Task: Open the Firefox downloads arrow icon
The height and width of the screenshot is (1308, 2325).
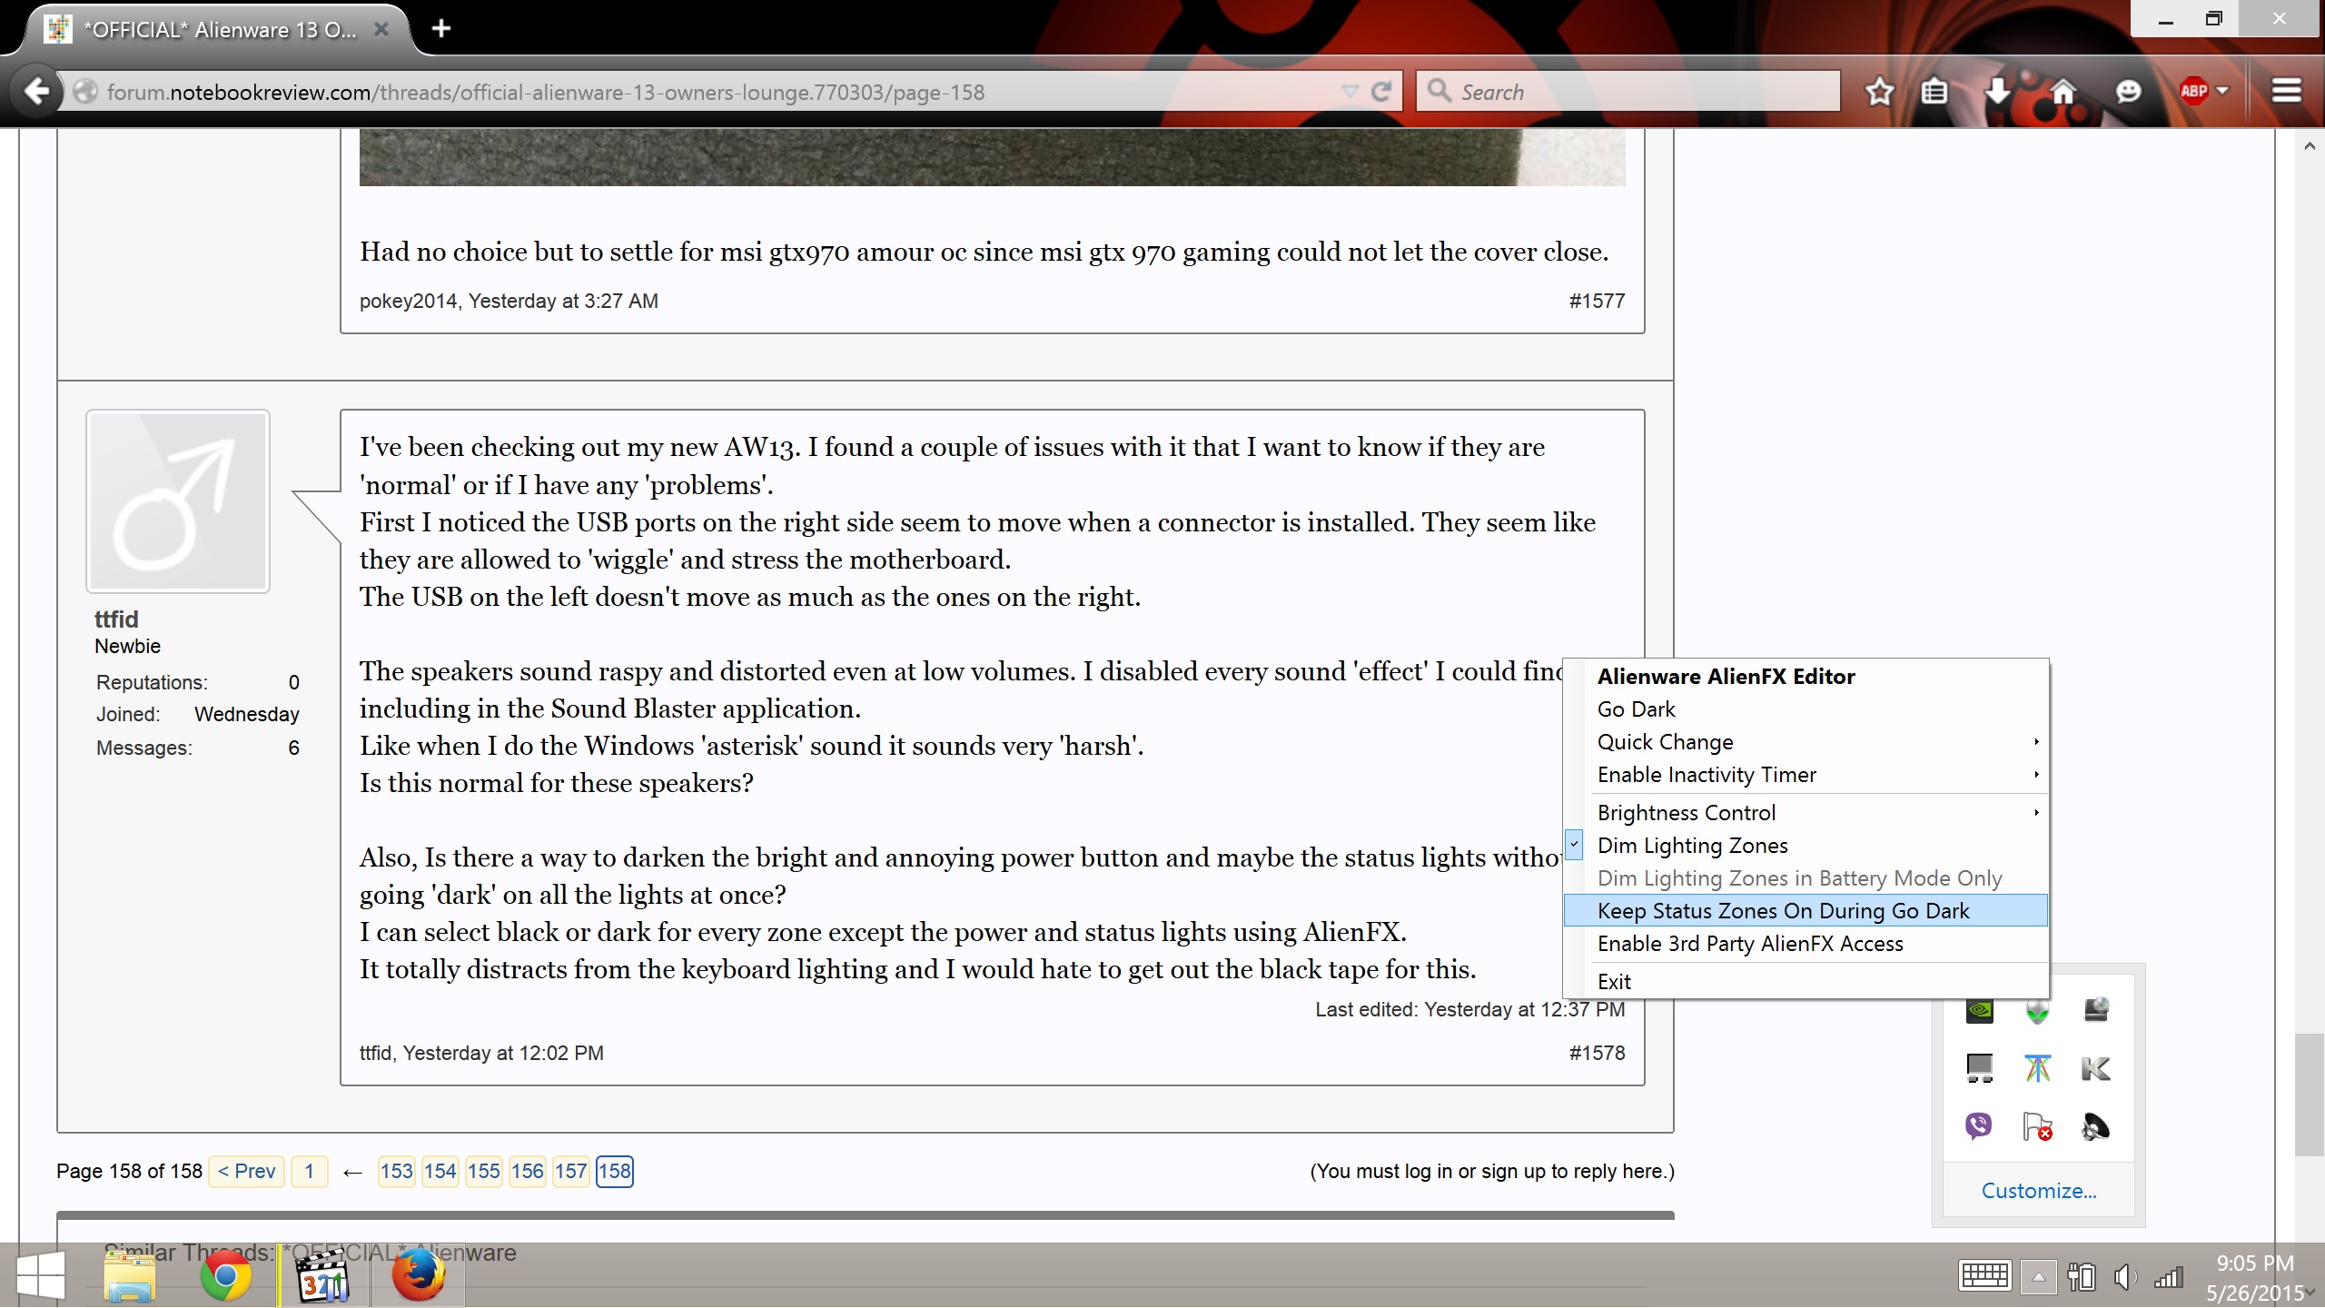Action: (1997, 91)
